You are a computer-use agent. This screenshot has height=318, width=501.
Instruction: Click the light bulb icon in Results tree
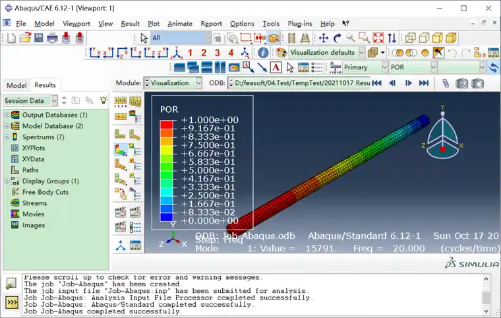pos(103,100)
